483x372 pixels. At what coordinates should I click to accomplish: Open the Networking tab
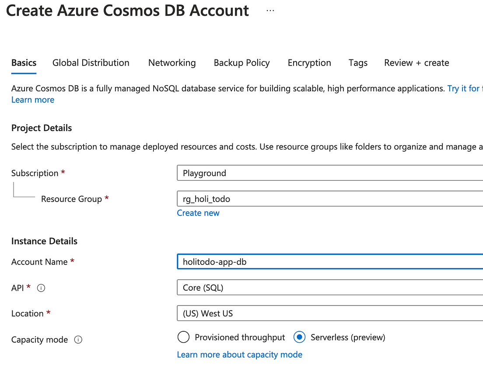pos(172,63)
